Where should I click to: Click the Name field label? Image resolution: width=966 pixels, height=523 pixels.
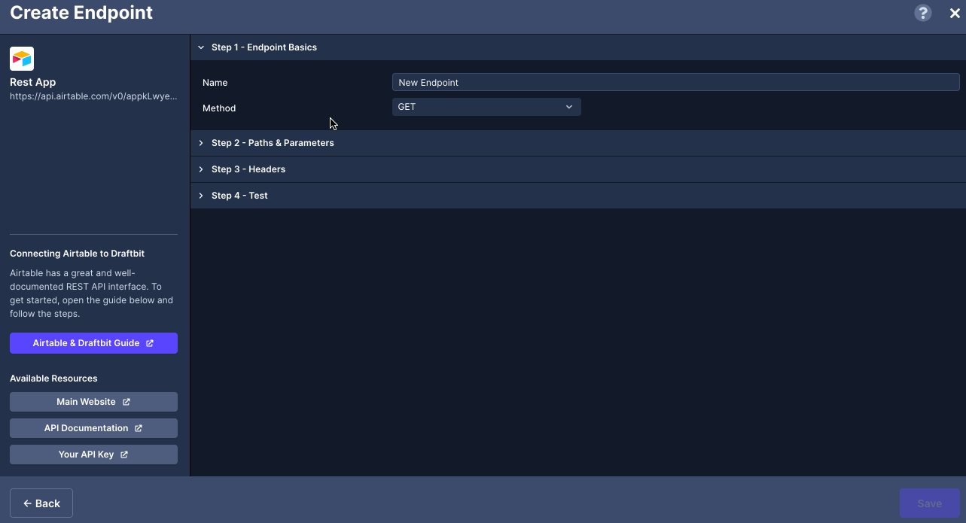click(215, 83)
